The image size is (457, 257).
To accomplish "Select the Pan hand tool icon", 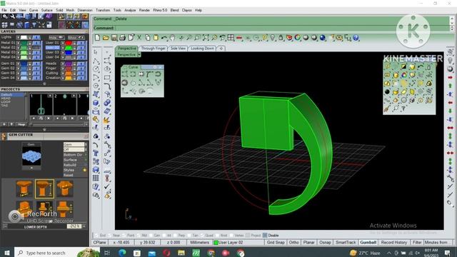I will [173, 38].
